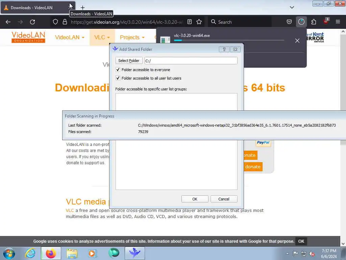Image resolution: width=346 pixels, height=260 pixels.
Task: Open Firefox hamburger application menu
Action: 338,22
